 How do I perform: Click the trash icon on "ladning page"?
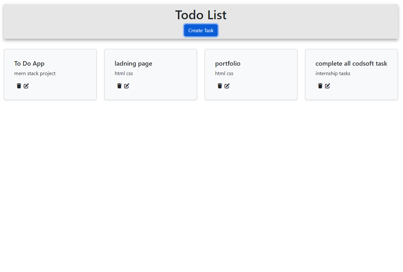point(119,86)
